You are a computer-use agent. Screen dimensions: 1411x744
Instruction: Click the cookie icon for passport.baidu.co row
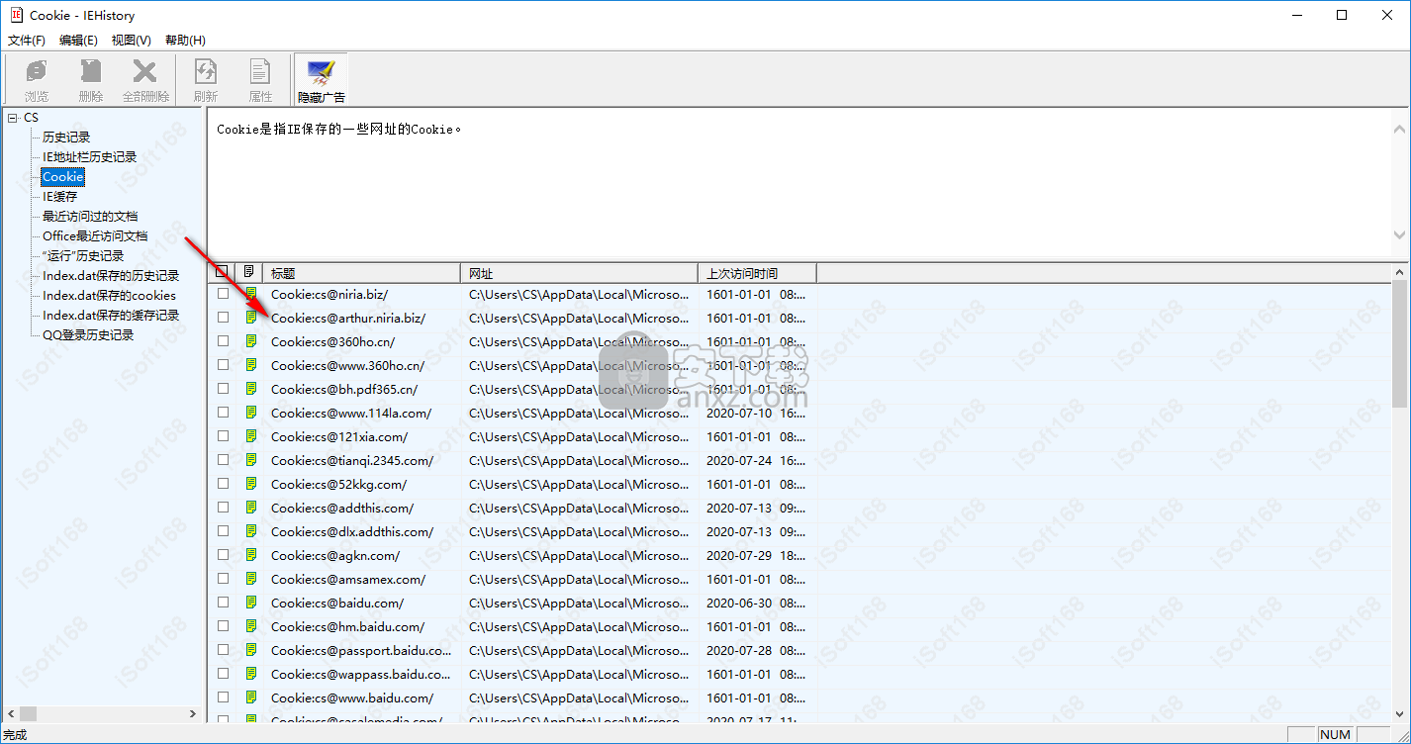click(251, 650)
